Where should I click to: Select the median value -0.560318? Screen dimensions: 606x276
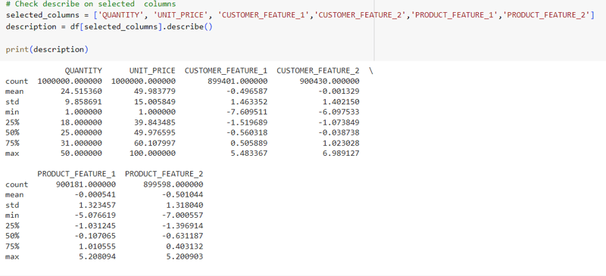click(x=247, y=133)
